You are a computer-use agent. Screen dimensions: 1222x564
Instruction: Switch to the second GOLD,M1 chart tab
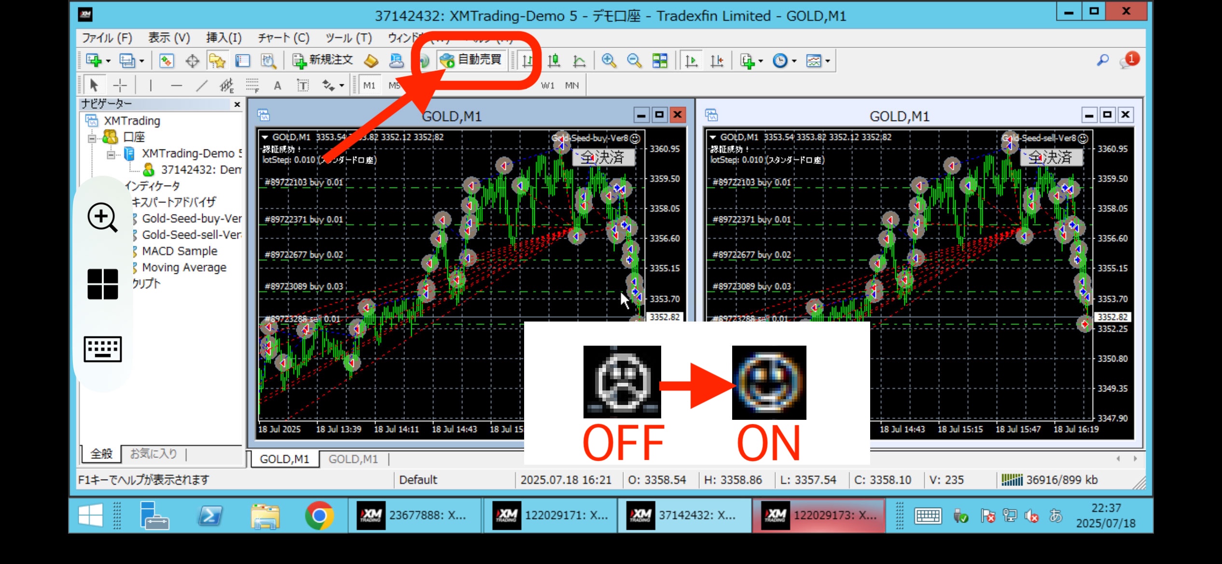353,459
